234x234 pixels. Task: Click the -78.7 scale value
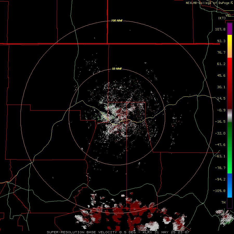(220, 168)
